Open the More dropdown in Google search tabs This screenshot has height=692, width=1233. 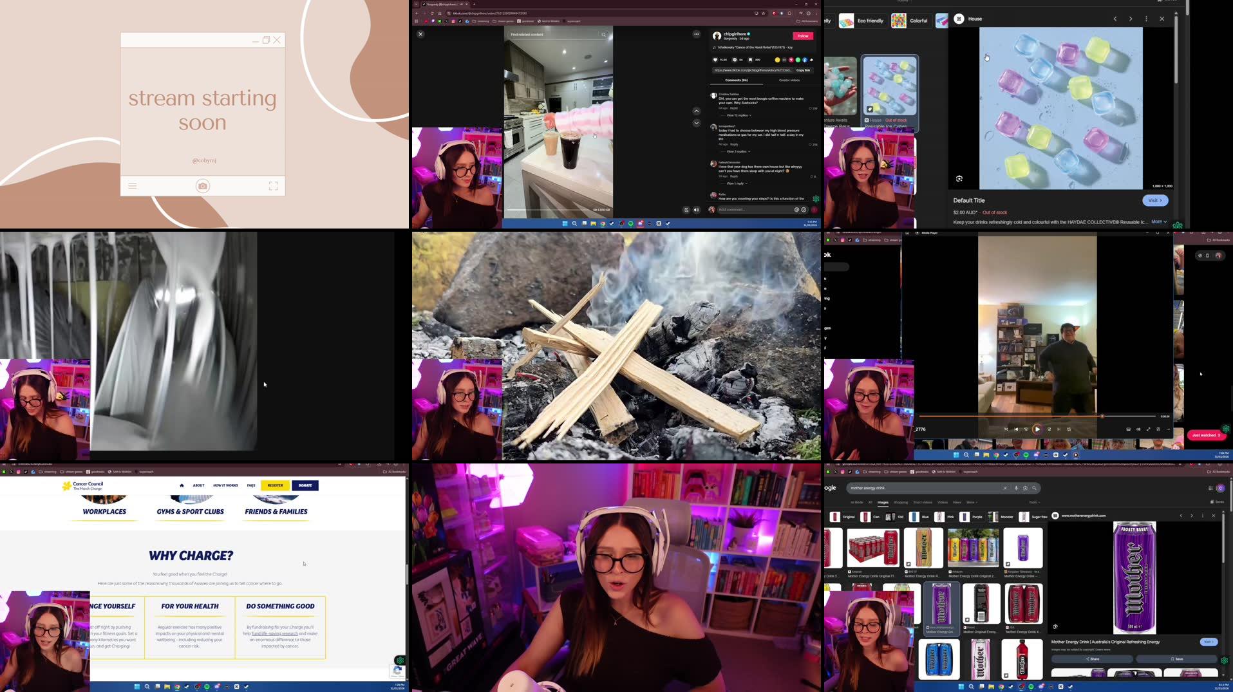tap(971, 502)
